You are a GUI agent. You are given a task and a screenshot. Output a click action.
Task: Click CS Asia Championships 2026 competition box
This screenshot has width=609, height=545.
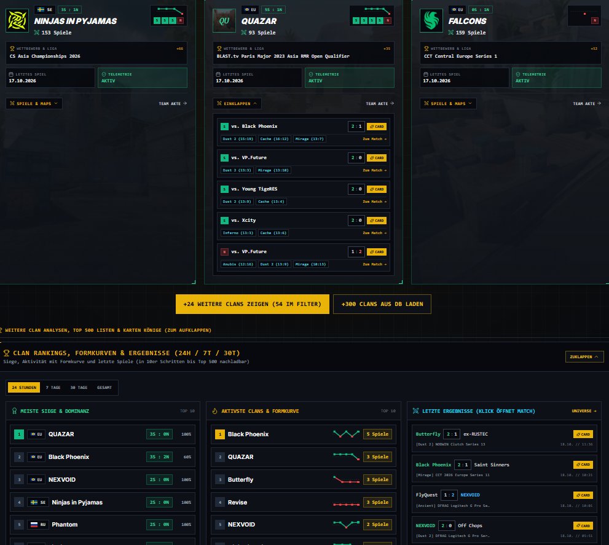96,53
